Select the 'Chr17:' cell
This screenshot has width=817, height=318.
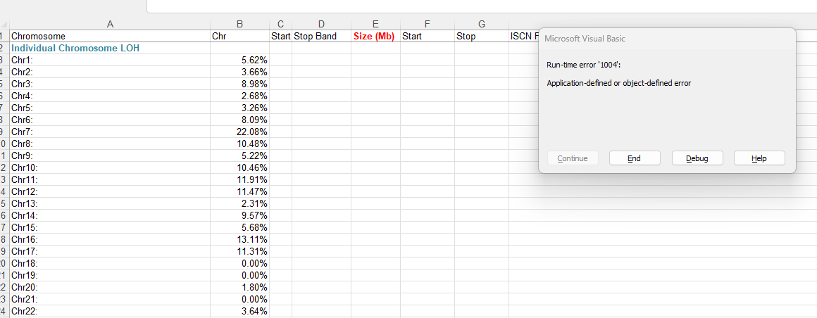click(110, 251)
